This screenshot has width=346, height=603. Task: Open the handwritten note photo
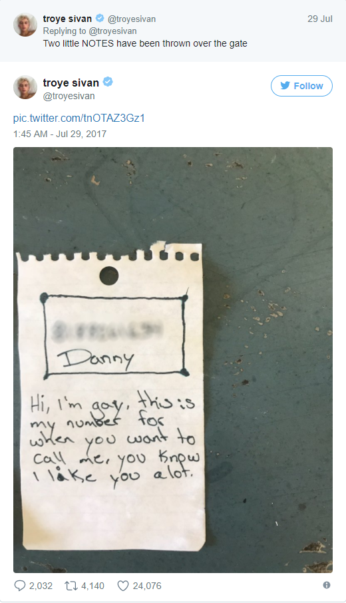point(173,360)
